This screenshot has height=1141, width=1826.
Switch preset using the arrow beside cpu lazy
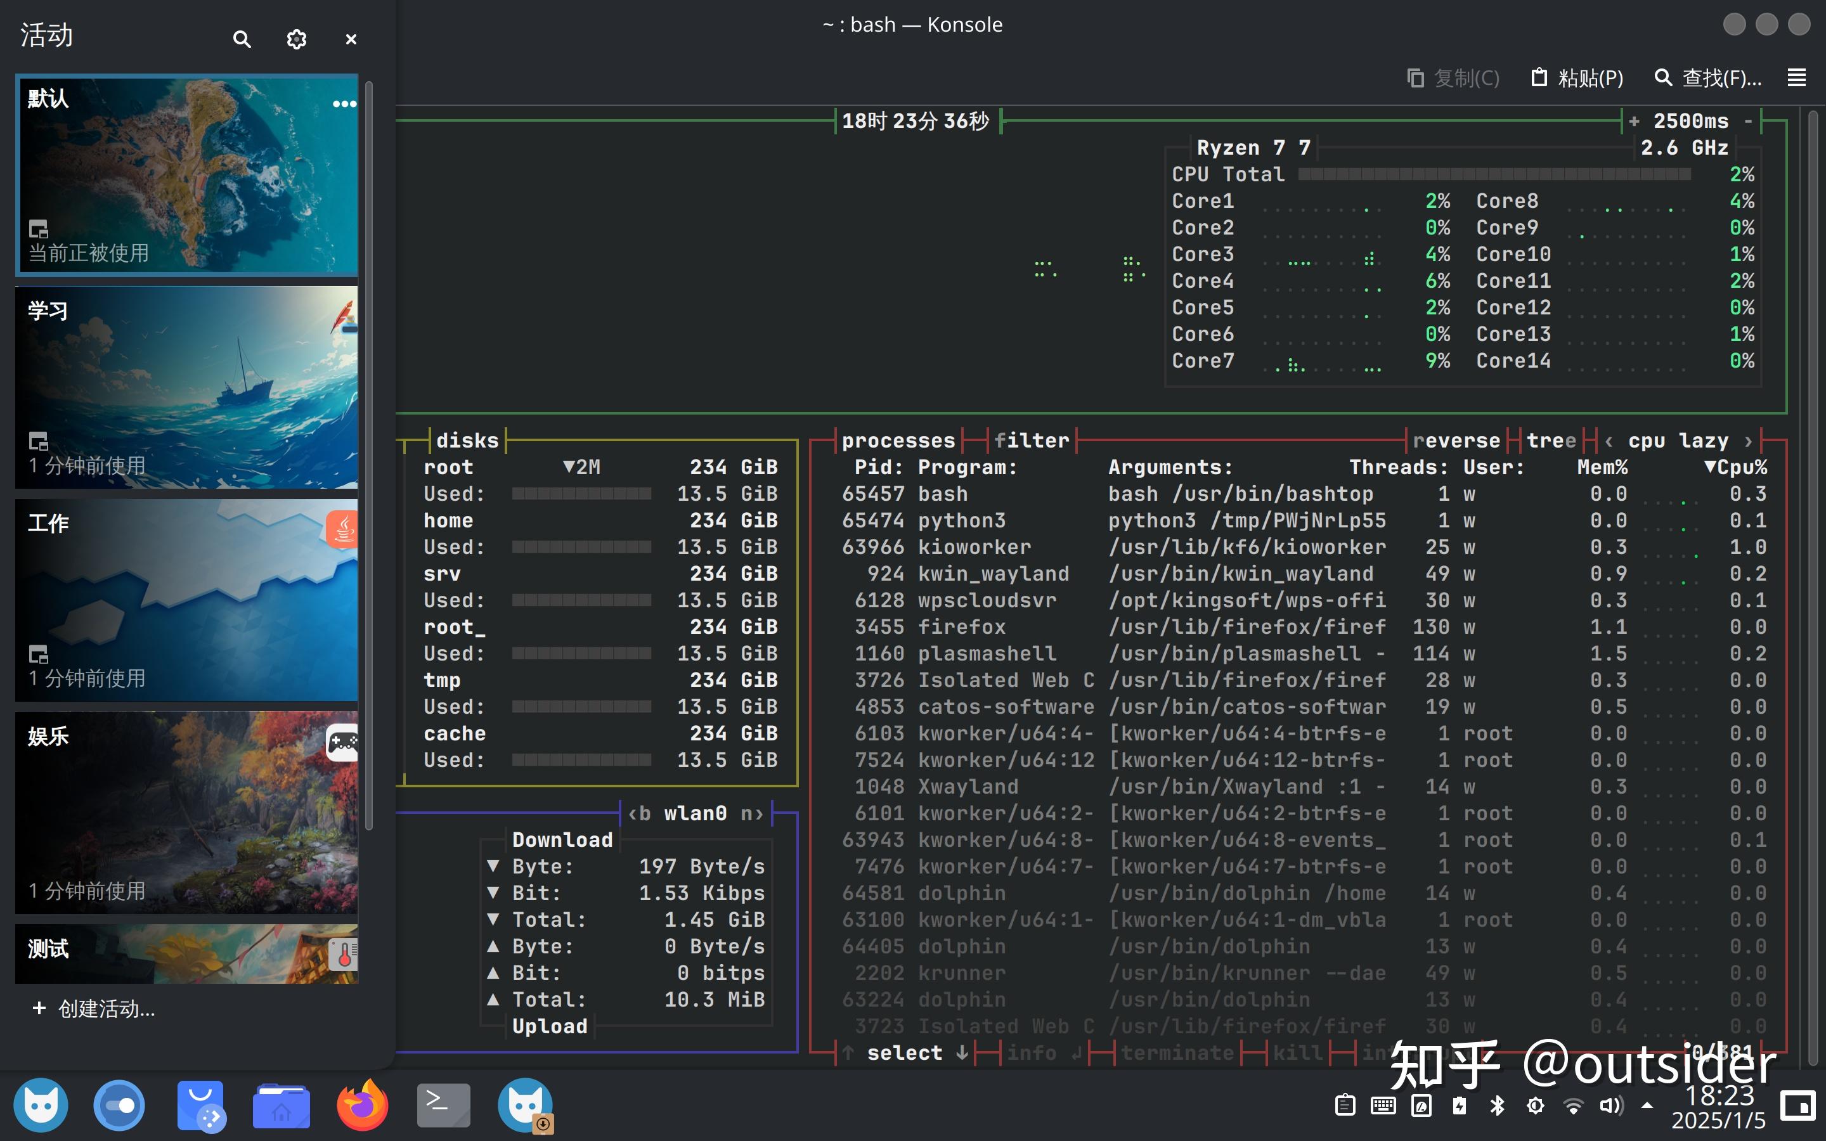pyautogui.click(x=1749, y=440)
